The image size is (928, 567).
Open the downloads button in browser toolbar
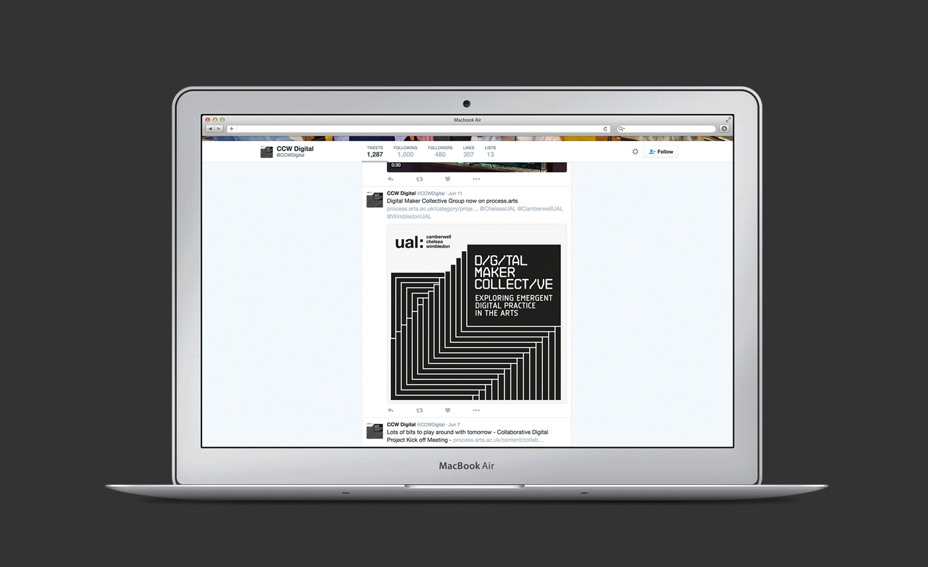tap(724, 129)
